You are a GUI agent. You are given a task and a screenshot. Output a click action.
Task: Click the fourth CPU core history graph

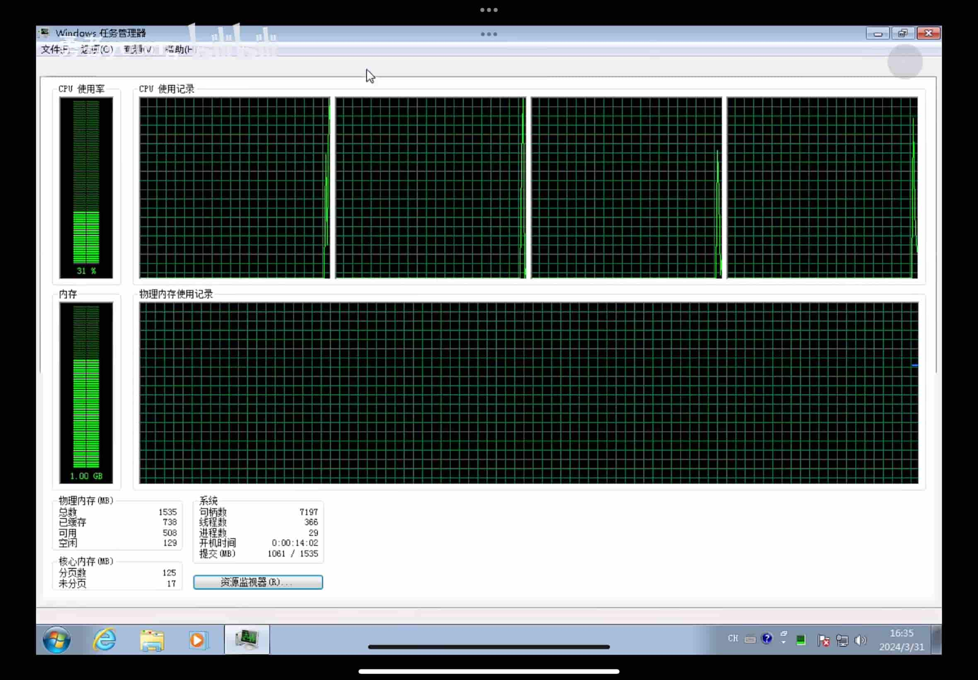tap(822, 188)
